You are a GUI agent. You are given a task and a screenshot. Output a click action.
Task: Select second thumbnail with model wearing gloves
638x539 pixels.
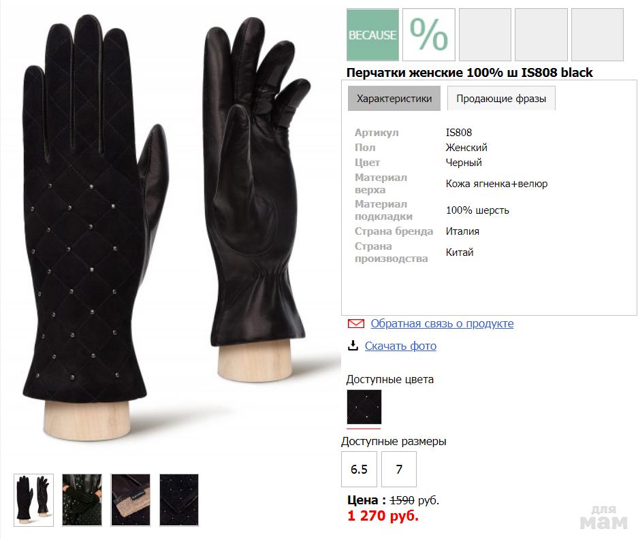[x=82, y=500]
